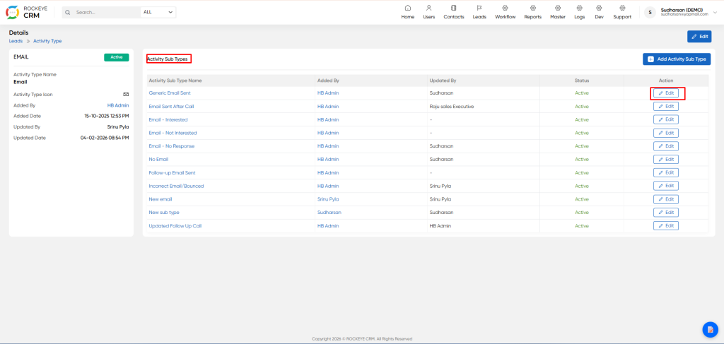This screenshot has height=344, width=724.
Task: Click the Updated Date value 04-02-2026 08:54 PM
Action: point(105,138)
